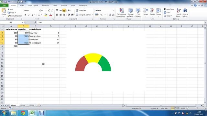207x116 pixels.
Task: Click Merge & Center
Action: (x=83, y=15)
